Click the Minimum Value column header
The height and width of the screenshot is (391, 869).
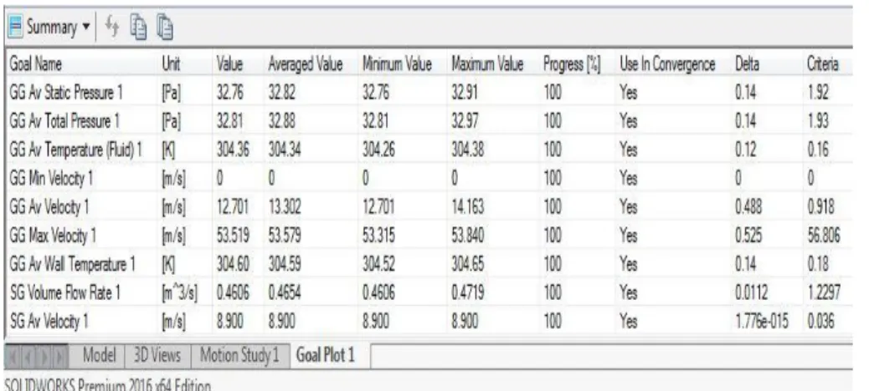click(397, 66)
